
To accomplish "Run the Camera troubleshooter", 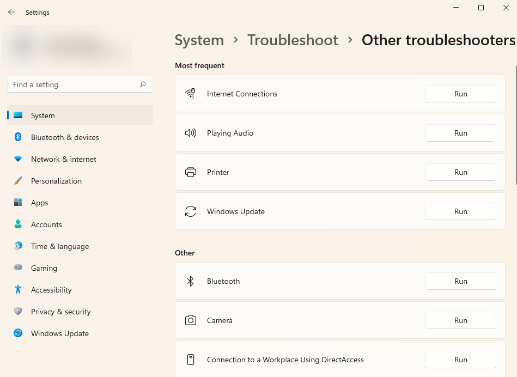I will 460,320.
